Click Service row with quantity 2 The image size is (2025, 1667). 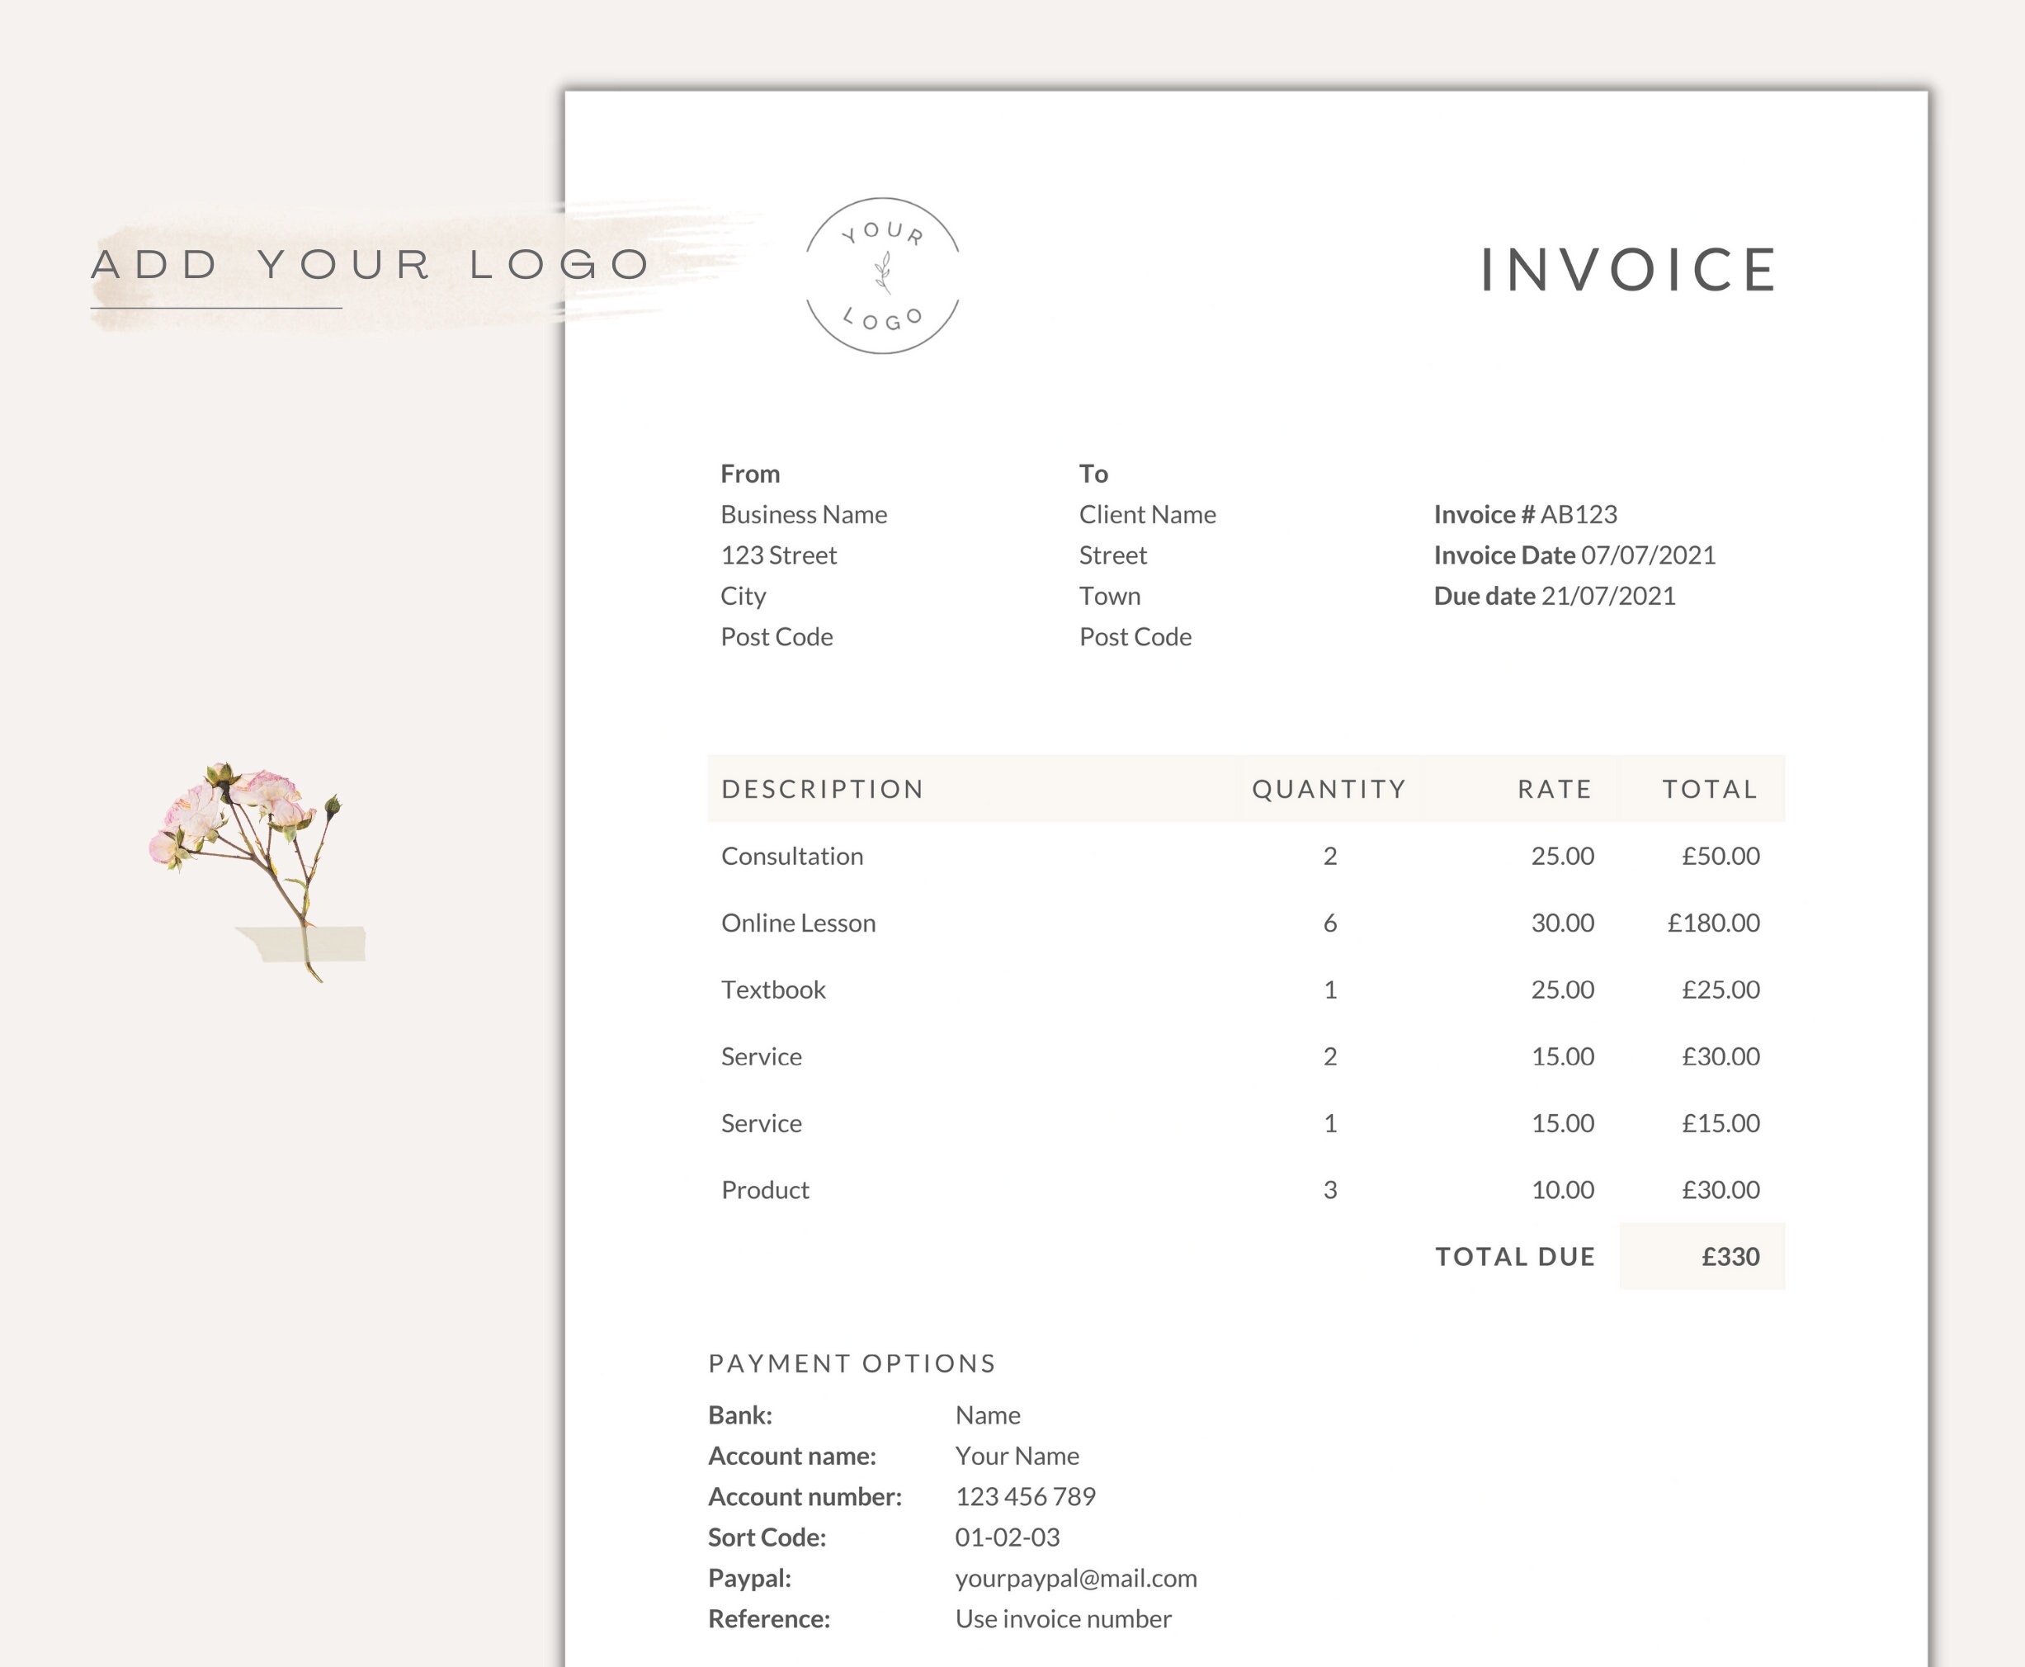click(1245, 1056)
